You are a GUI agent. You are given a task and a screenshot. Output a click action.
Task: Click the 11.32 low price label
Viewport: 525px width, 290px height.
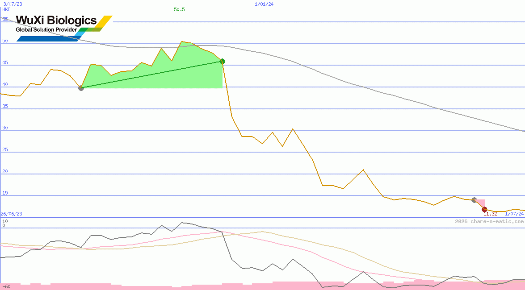click(x=490, y=214)
